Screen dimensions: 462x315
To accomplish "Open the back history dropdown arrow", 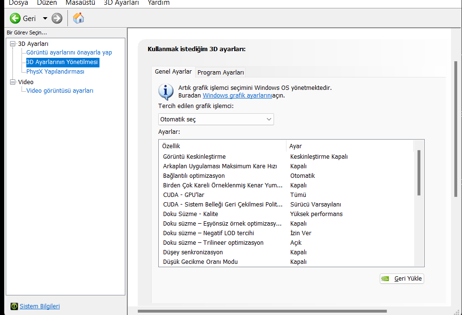I will tap(45, 18).
